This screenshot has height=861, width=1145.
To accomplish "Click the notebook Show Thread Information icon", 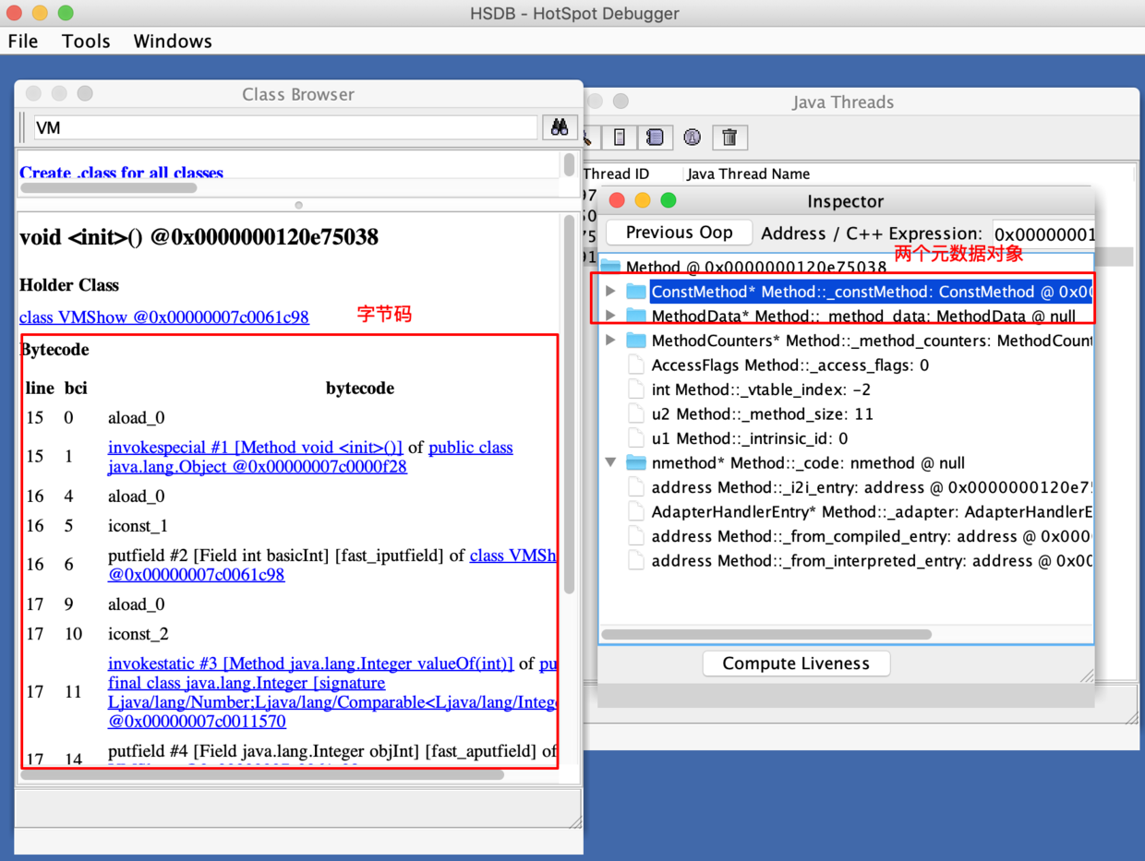I will 655,138.
